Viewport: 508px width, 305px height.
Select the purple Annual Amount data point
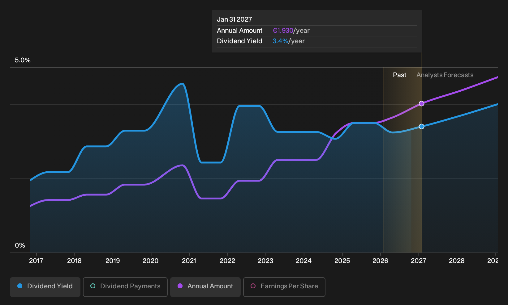pos(421,103)
